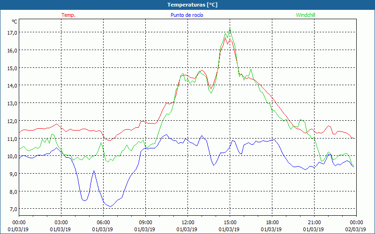Viewport: 375px width, 234px height.
Task: Select the 16,0 y-axis value
Action: pos(12,51)
